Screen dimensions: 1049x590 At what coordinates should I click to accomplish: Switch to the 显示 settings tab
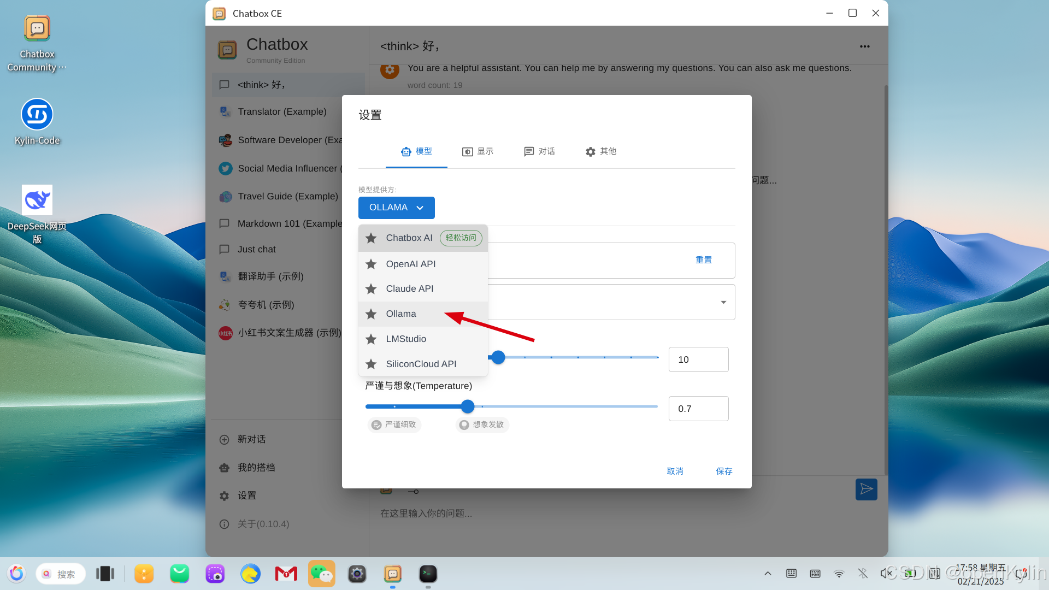(478, 151)
